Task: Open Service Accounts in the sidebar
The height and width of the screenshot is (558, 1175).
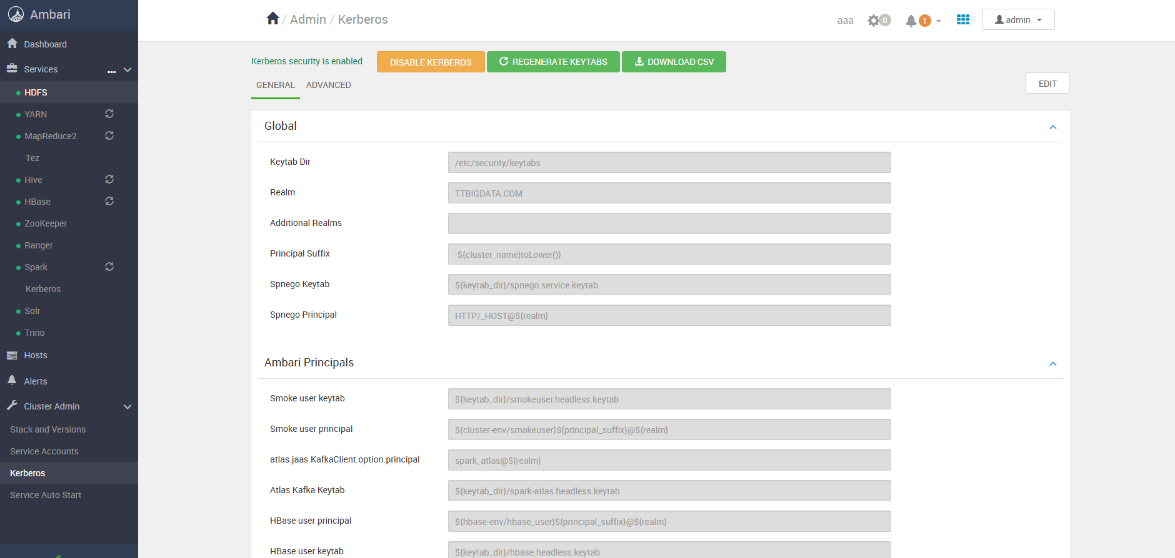Action: coord(44,451)
